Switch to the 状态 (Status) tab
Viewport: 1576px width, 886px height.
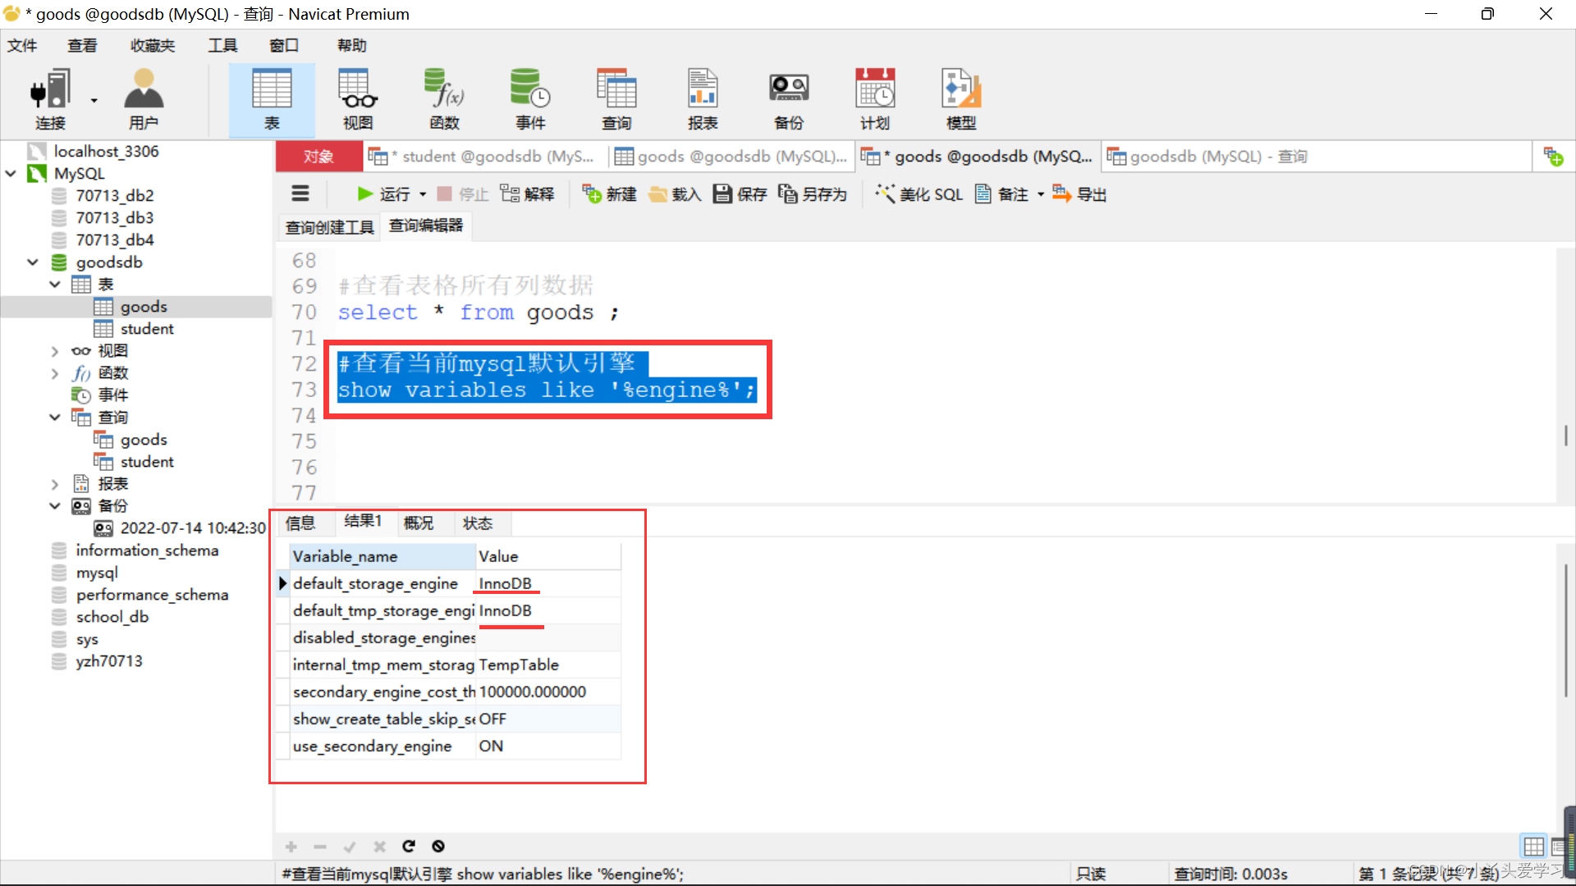point(478,523)
